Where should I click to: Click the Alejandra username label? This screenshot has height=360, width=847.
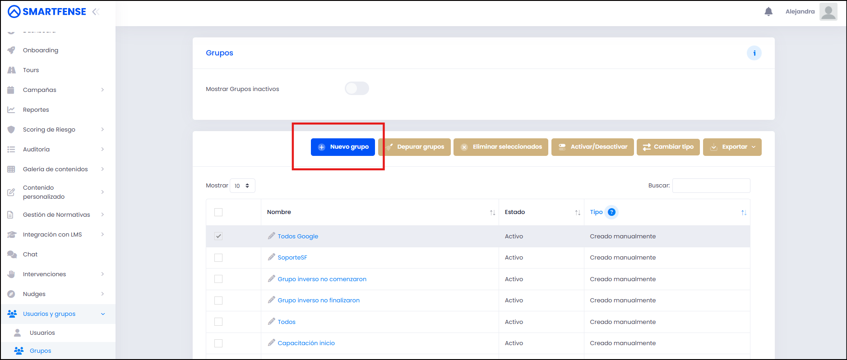tap(800, 12)
